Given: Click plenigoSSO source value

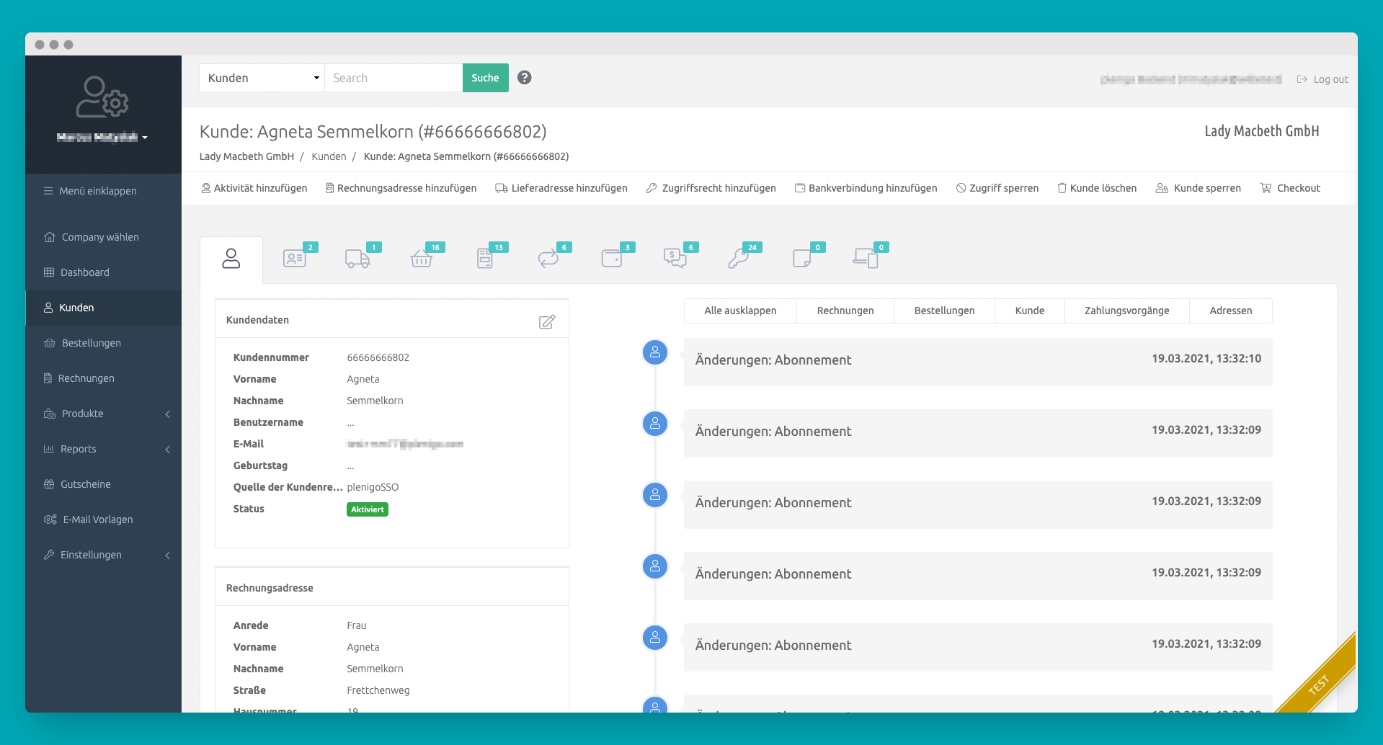Looking at the screenshot, I should click(x=373, y=487).
